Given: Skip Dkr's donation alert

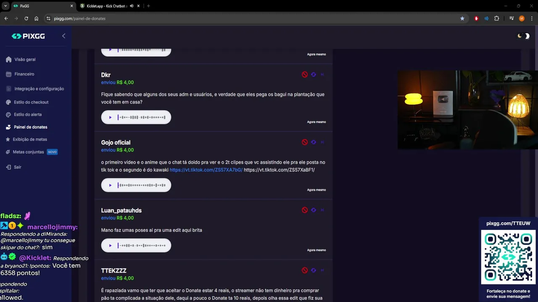Looking at the screenshot, I should click(x=322, y=74).
